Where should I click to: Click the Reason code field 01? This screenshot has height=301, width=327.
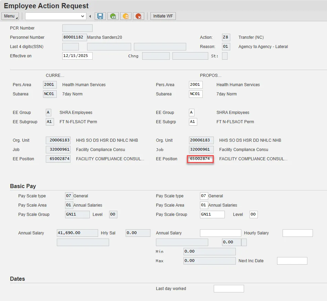click(x=226, y=47)
